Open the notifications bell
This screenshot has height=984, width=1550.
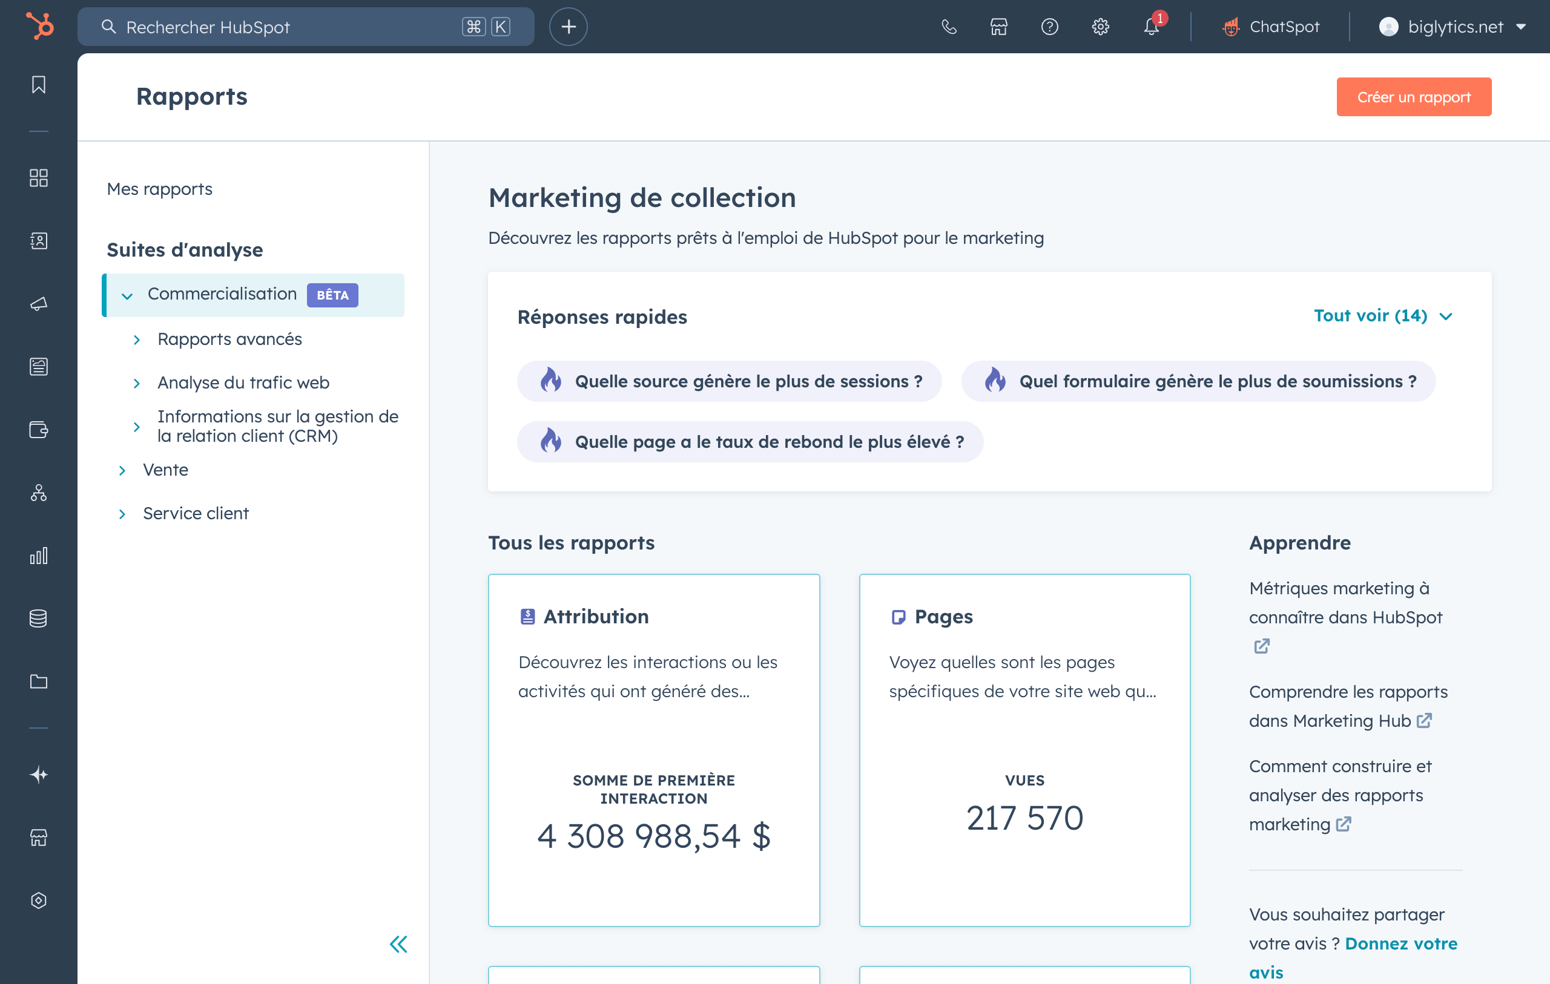[x=1152, y=27]
